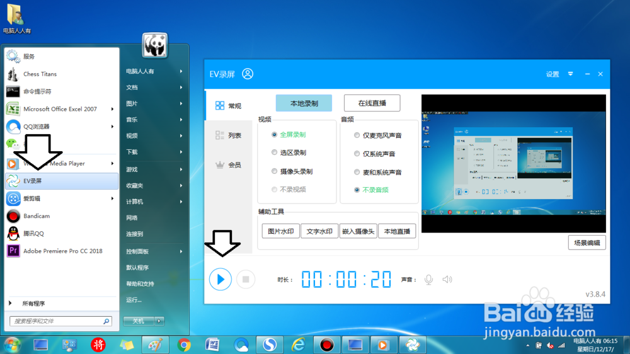Launch Chess Titans from the Start menu
Screen dimensions: 630x354
tap(62, 74)
